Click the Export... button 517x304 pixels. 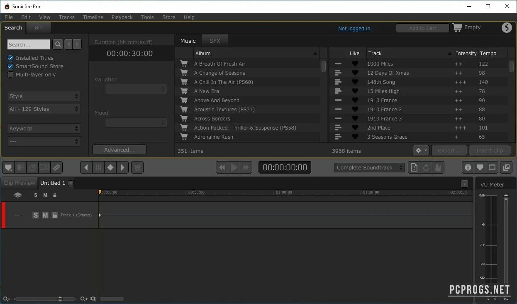click(x=449, y=150)
